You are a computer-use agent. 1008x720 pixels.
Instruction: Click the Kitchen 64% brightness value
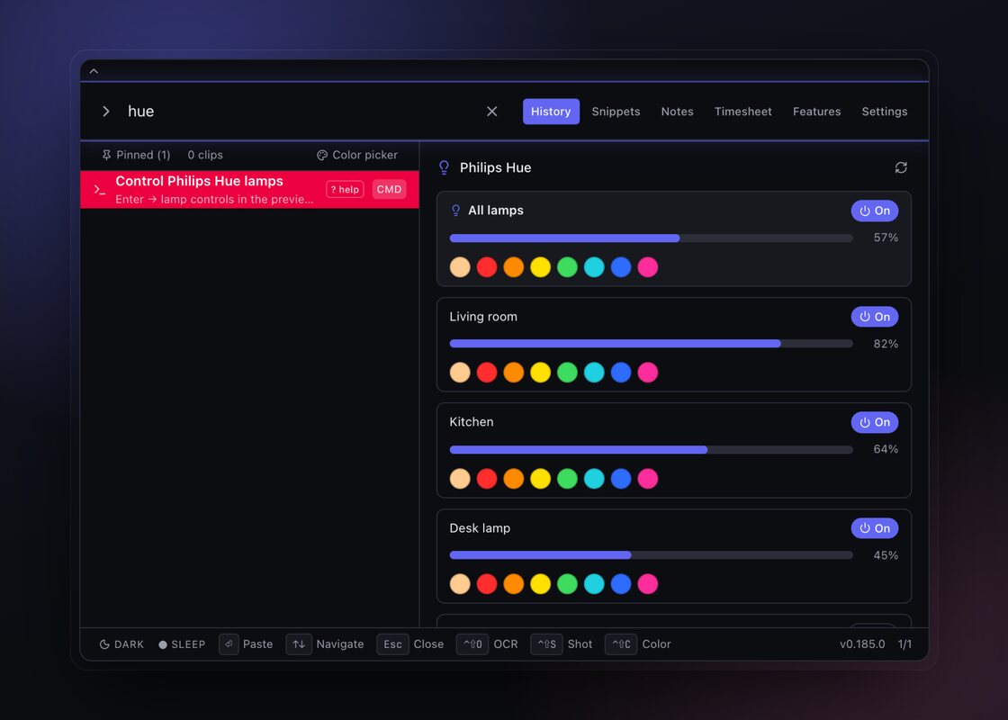tap(886, 449)
